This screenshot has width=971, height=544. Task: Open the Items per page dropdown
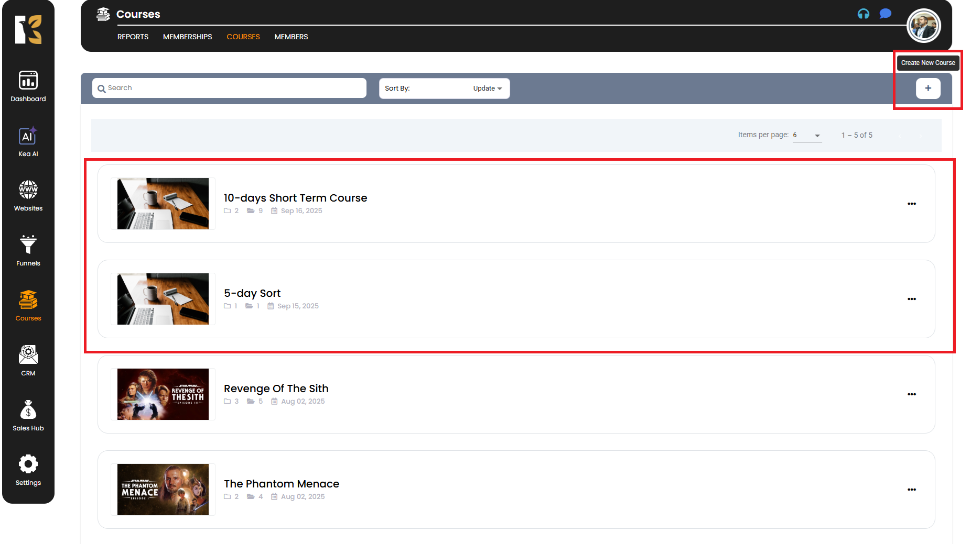[807, 136]
